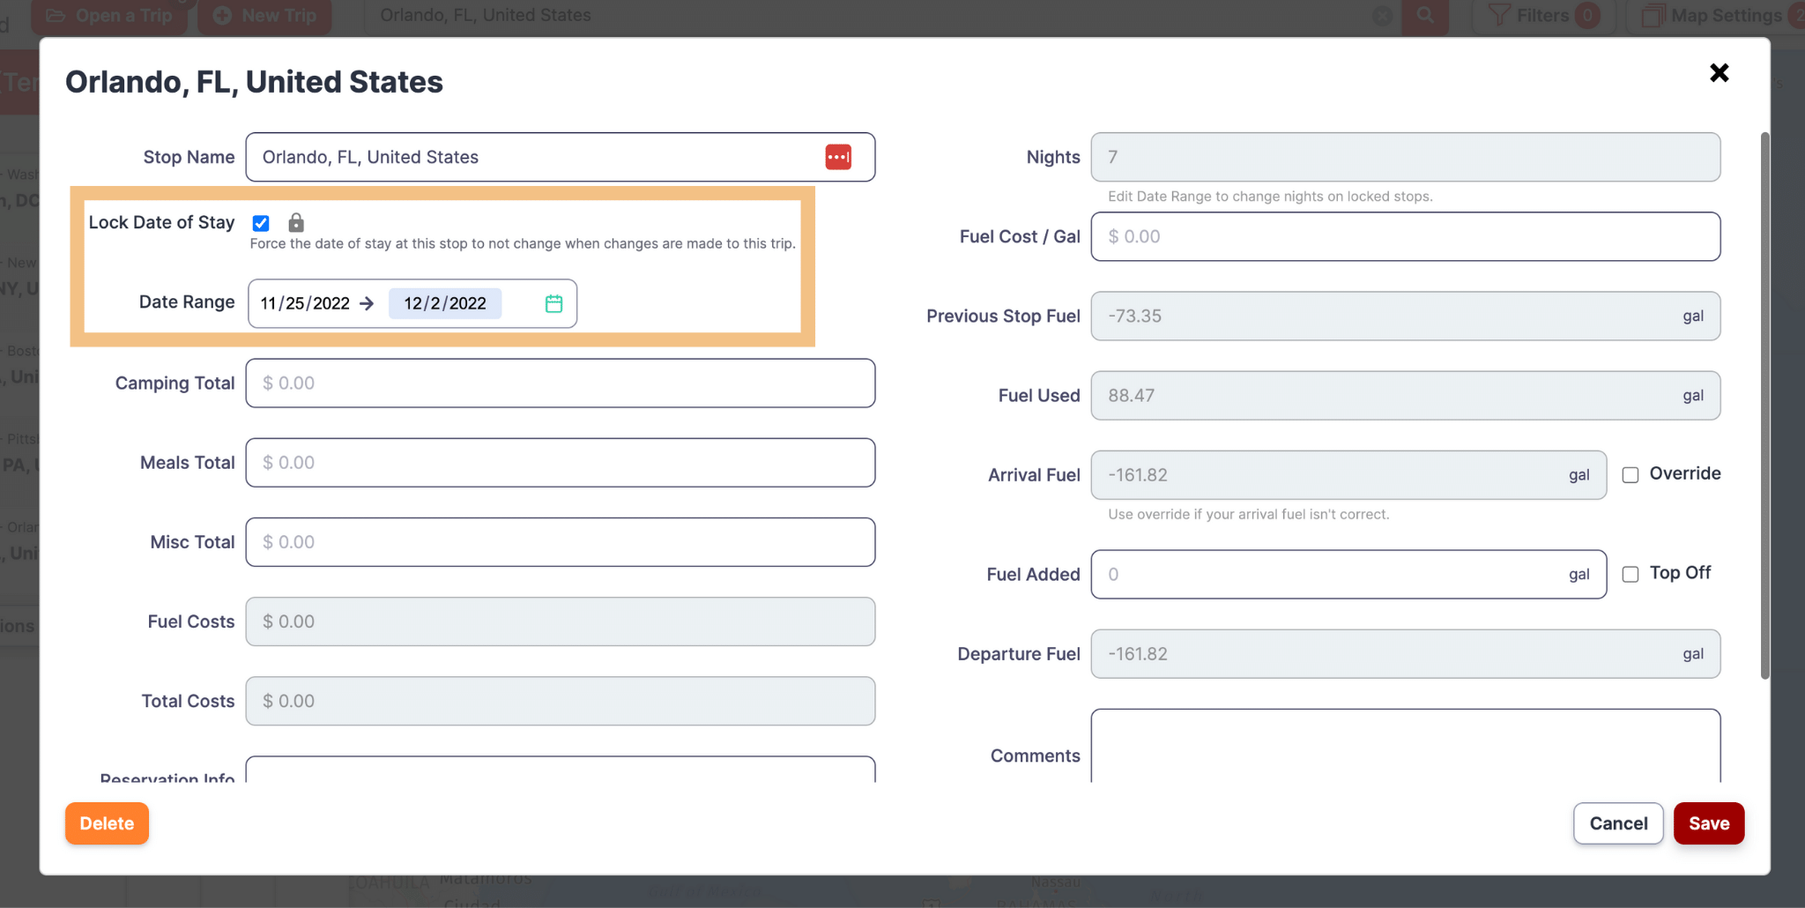Focus the Meals Total input
Image resolution: width=1805 pixels, height=908 pixels.
click(561, 463)
